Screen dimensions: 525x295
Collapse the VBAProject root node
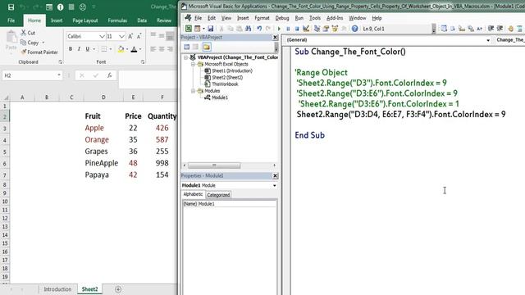click(x=186, y=57)
